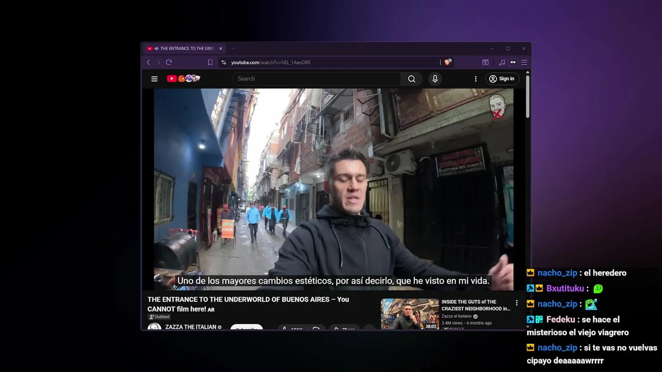Click the channel watermark in video corner
This screenshot has height=372, width=662.
498,106
